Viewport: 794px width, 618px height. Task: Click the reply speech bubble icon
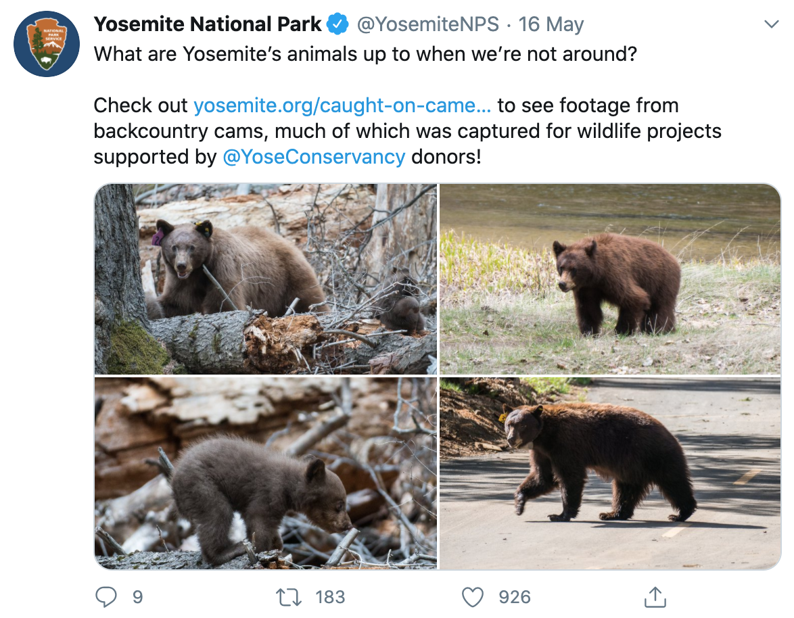pos(106,597)
